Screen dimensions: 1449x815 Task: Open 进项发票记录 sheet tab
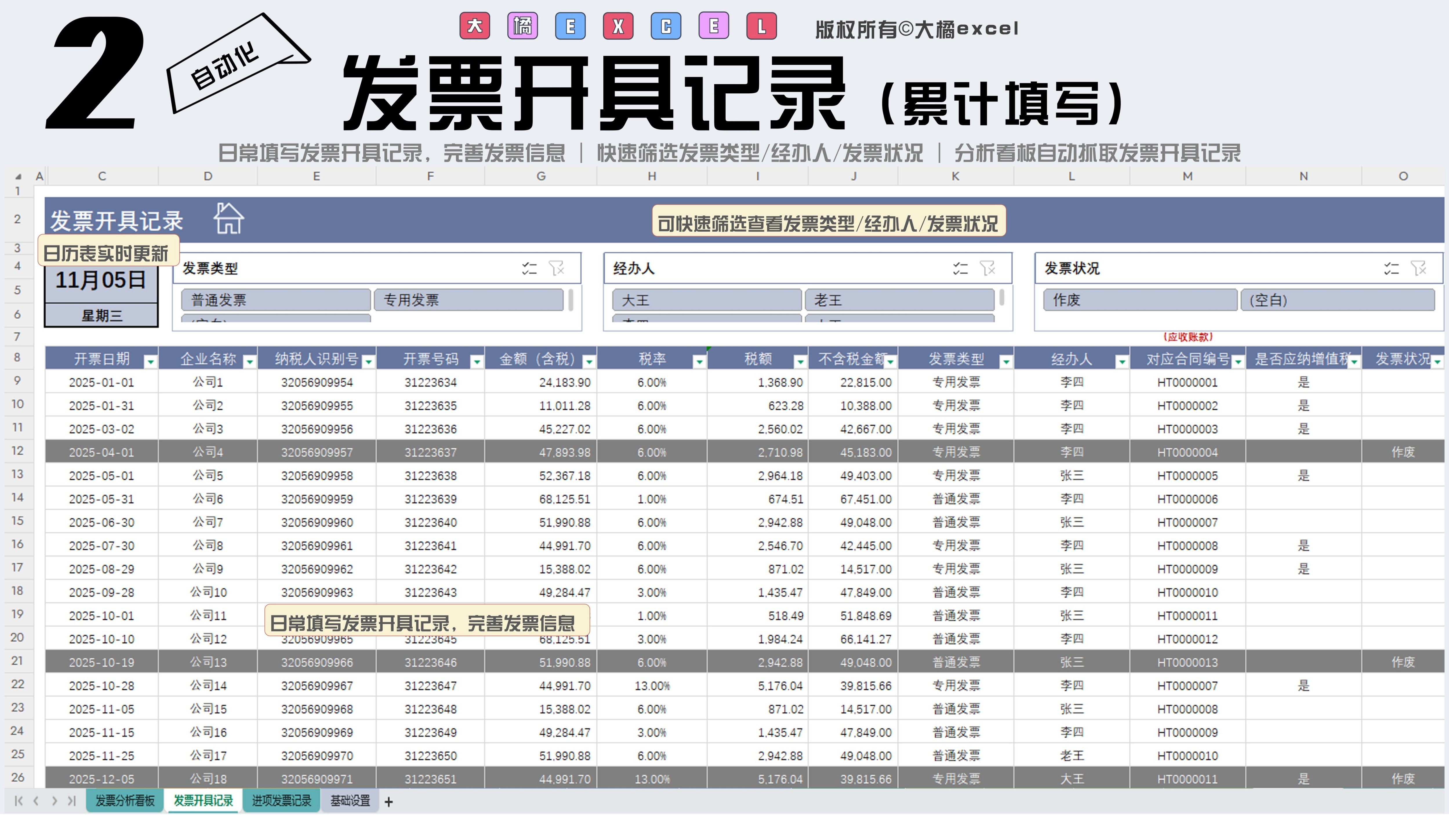click(x=281, y=801)
